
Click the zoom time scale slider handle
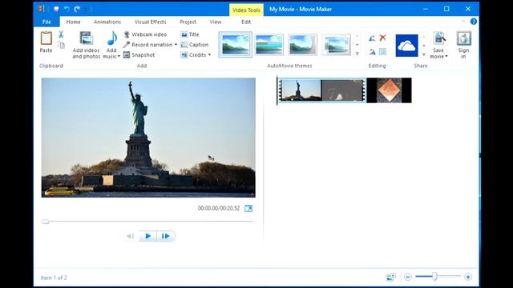coord(434,277)
